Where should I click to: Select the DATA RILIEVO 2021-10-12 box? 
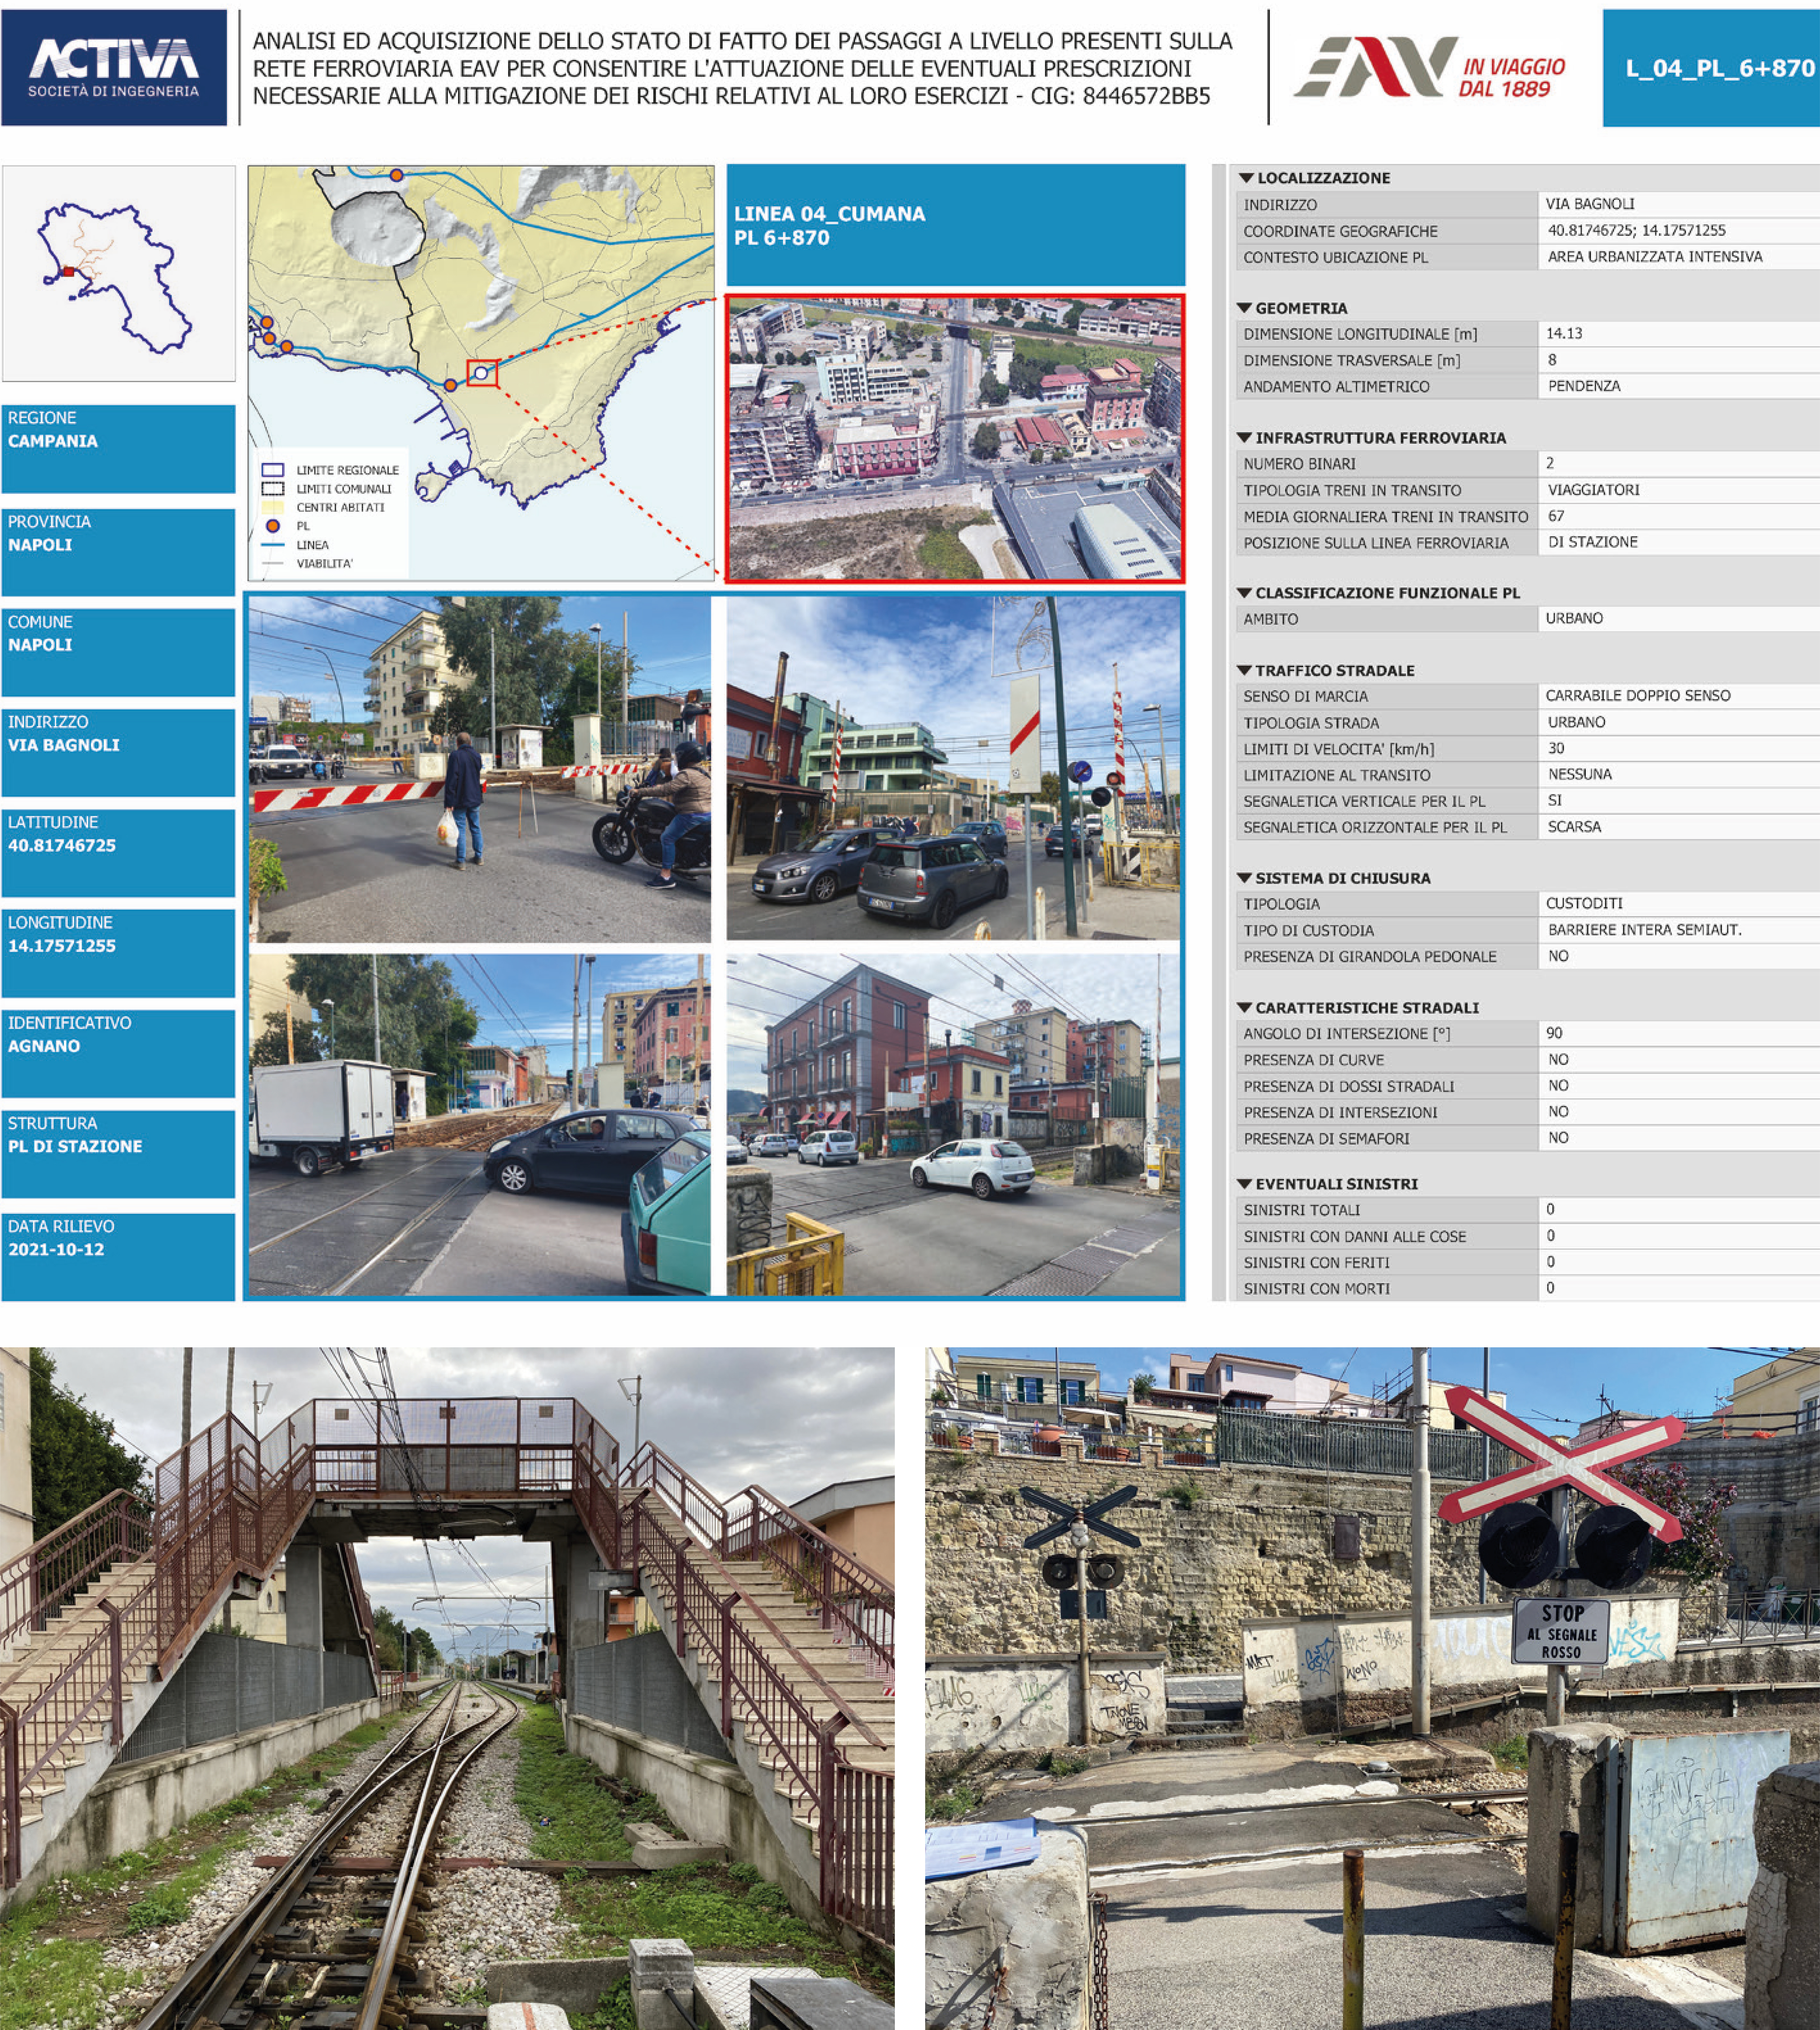(x=118, y=1257)
